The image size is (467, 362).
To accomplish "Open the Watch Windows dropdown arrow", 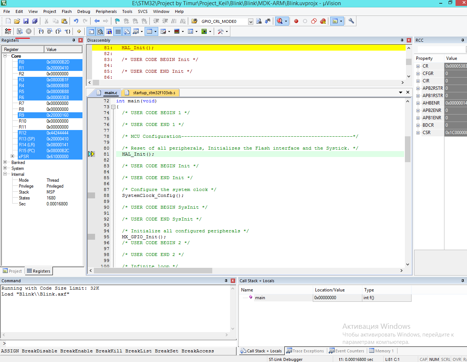I will (x=142, y=31).
